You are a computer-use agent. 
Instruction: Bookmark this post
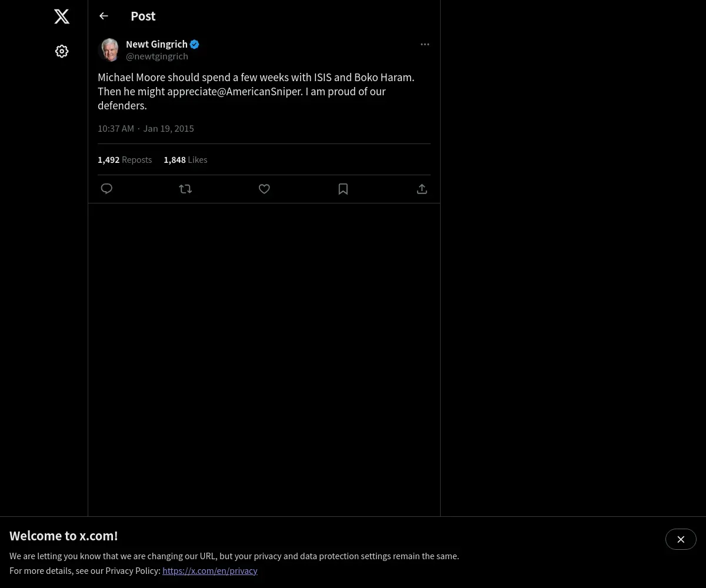click(343, 189)
